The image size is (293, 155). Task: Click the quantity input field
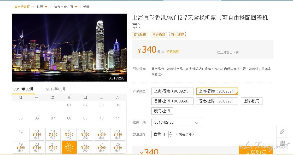[160, 134]
